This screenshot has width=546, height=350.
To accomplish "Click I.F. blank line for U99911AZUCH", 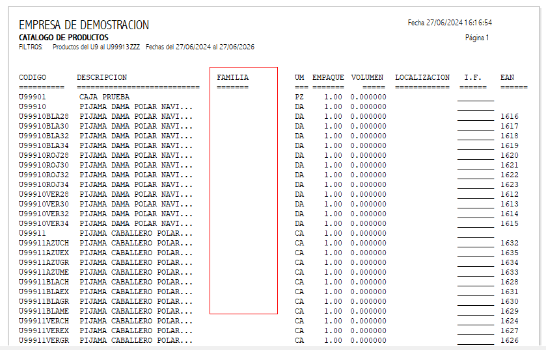I will point(476,246).
